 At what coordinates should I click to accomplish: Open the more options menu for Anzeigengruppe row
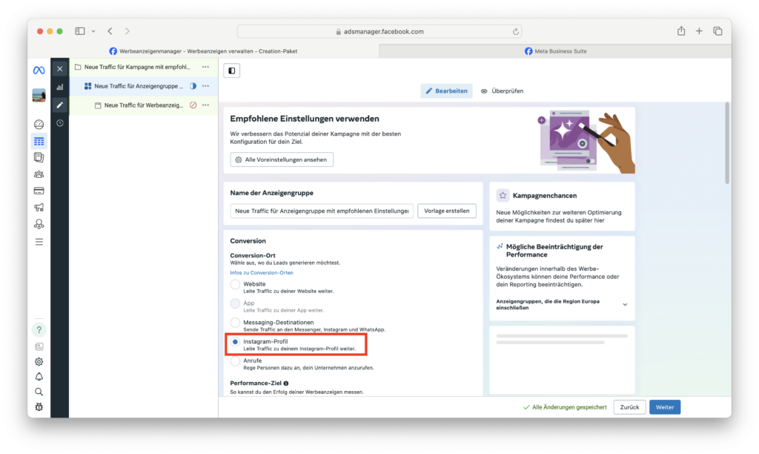pyautogui.click(x=206, y=86)
